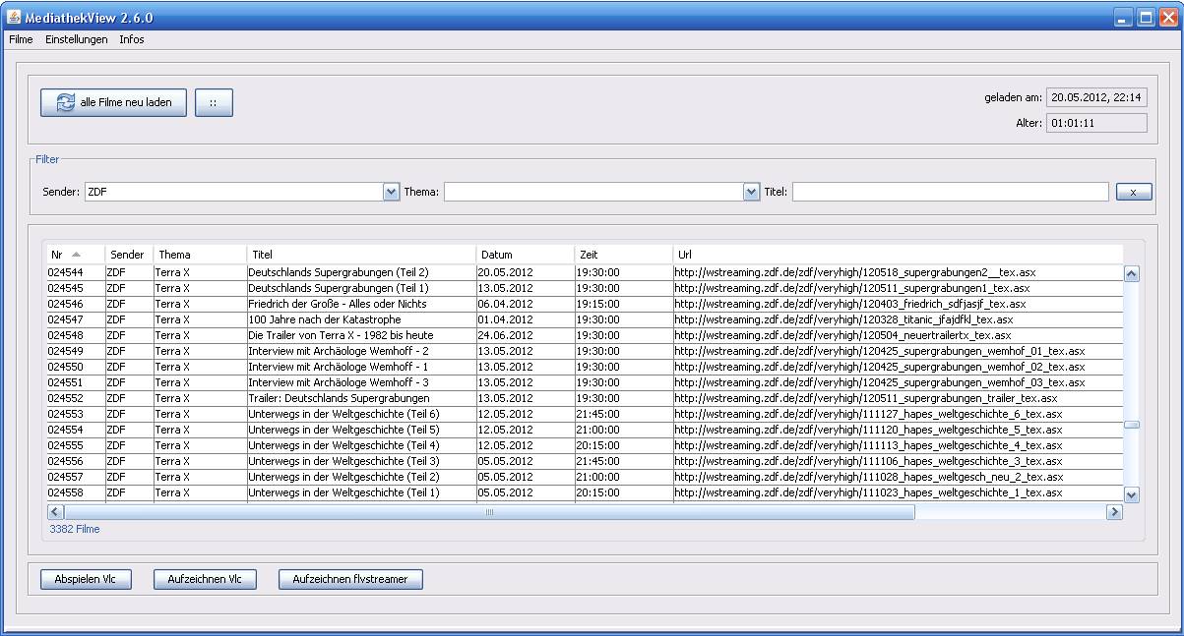Open the Infos menu
Image resolution: width=1184 pixels, height=636 pixels.
pyautogui.click(x=132, y=39)
